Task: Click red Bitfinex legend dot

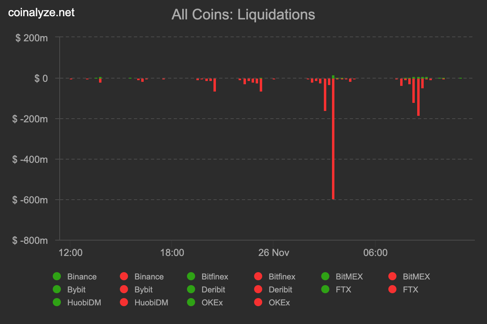Action: [258, 277]
